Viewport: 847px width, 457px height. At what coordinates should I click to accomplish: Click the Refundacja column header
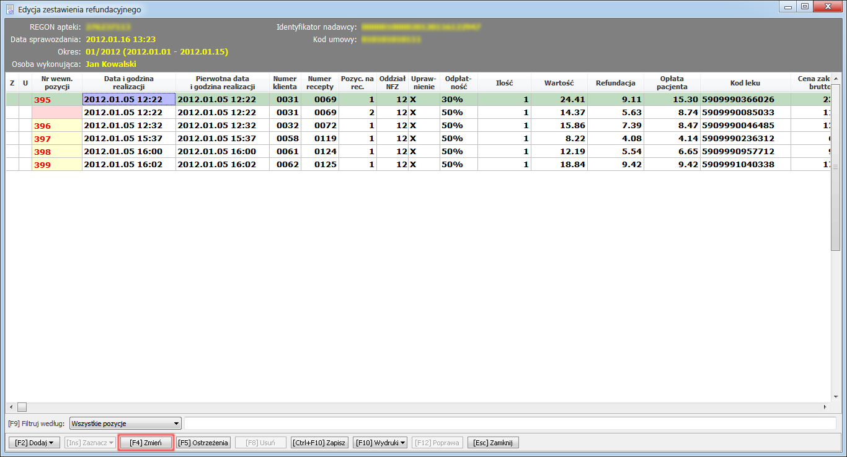616,83
